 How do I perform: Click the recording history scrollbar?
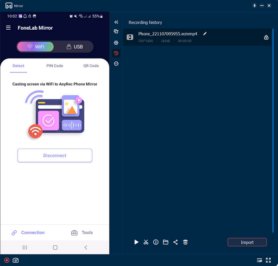tap(273, 130)
